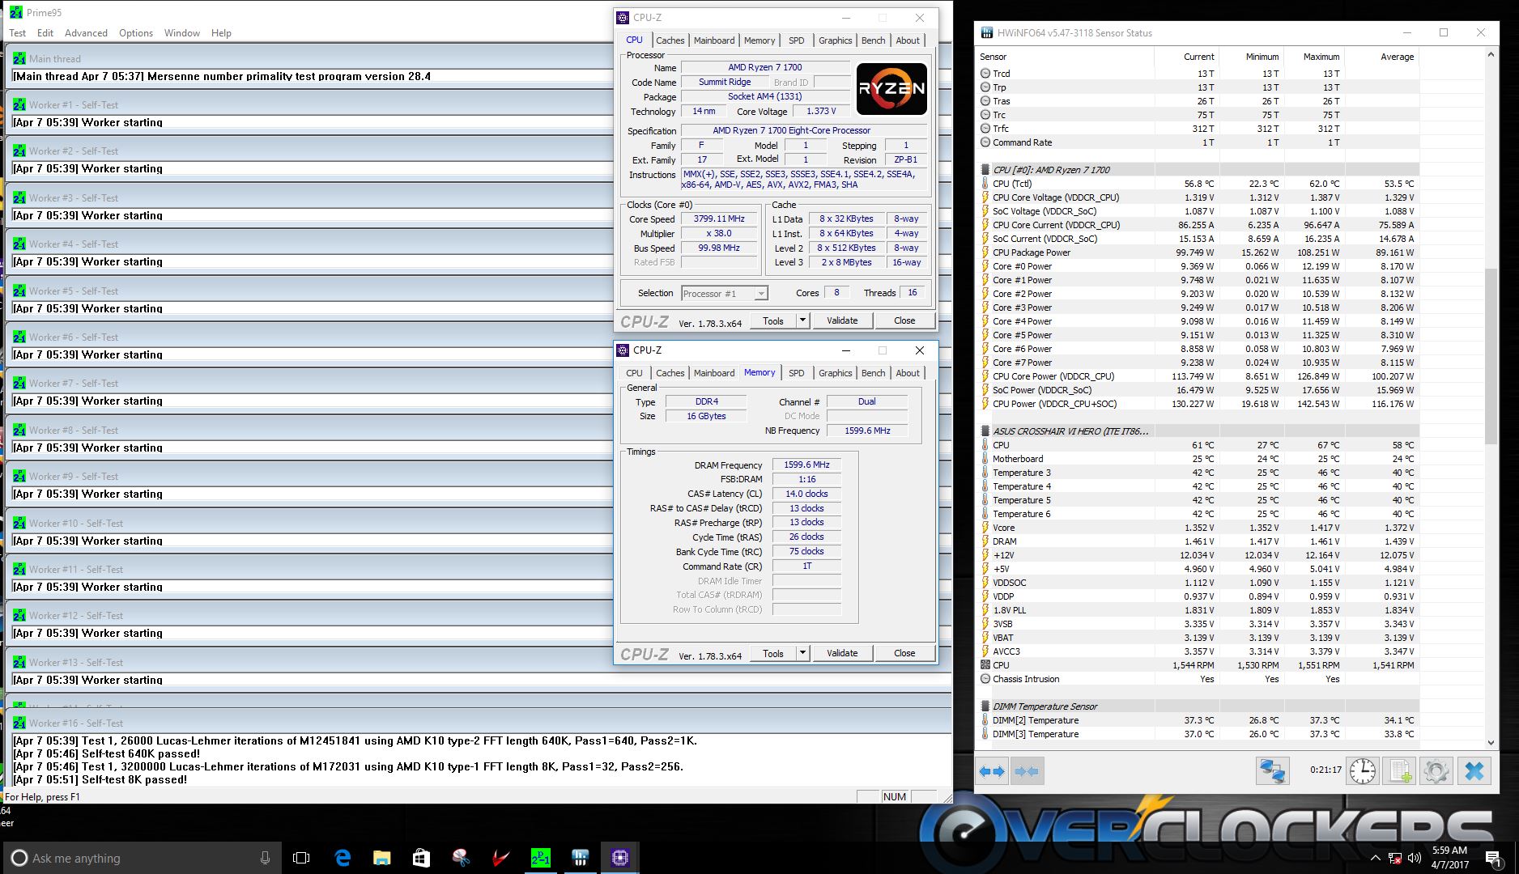
Task: Click red checkmark app on taskbar
Action: (x=500, y=858)
